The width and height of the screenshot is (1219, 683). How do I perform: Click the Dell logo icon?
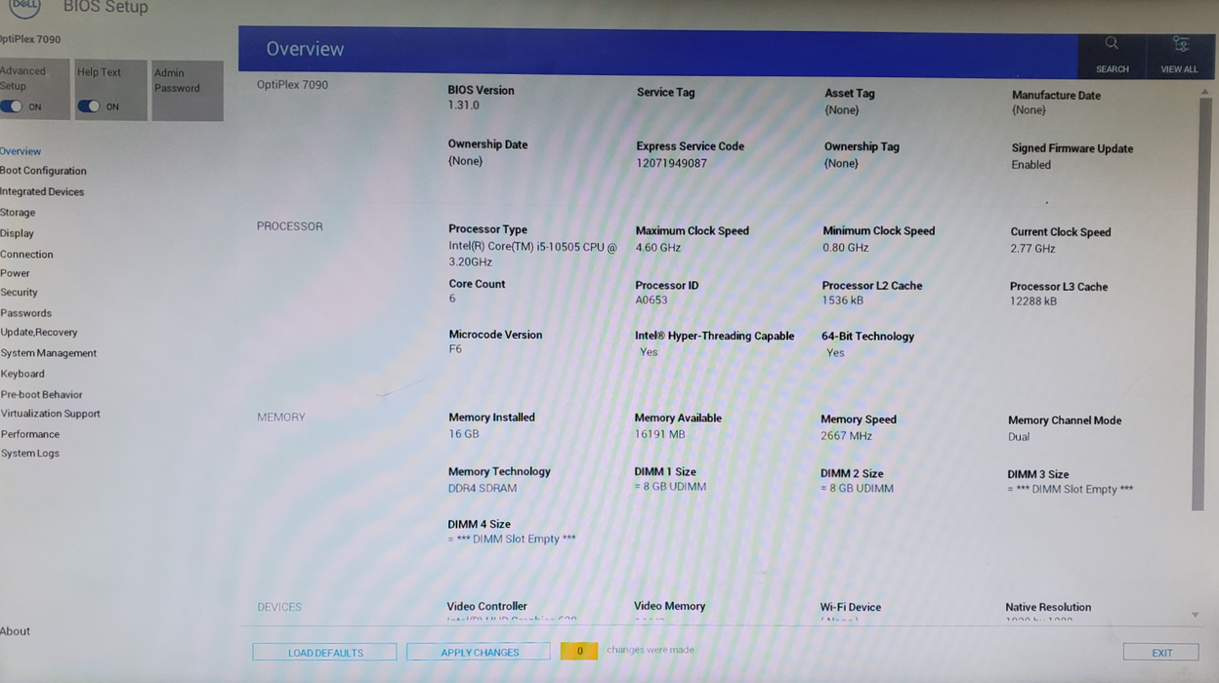click(25, 7)
